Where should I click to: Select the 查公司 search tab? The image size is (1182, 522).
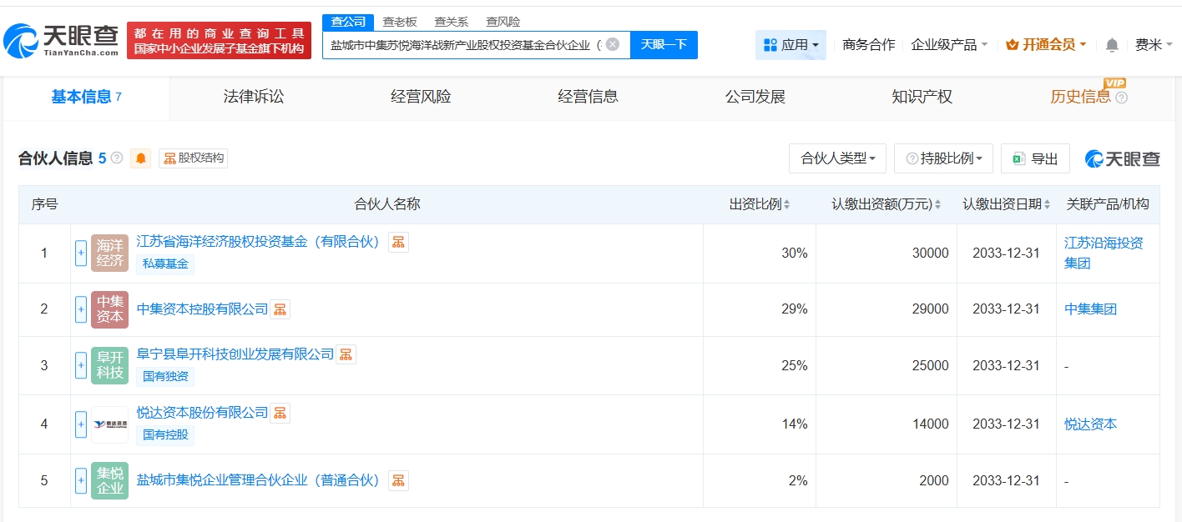(x=348, y=23)
